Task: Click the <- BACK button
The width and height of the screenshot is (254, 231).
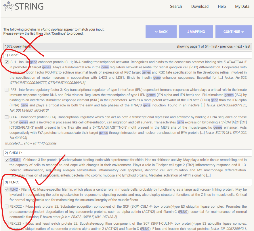Action: 161,31
